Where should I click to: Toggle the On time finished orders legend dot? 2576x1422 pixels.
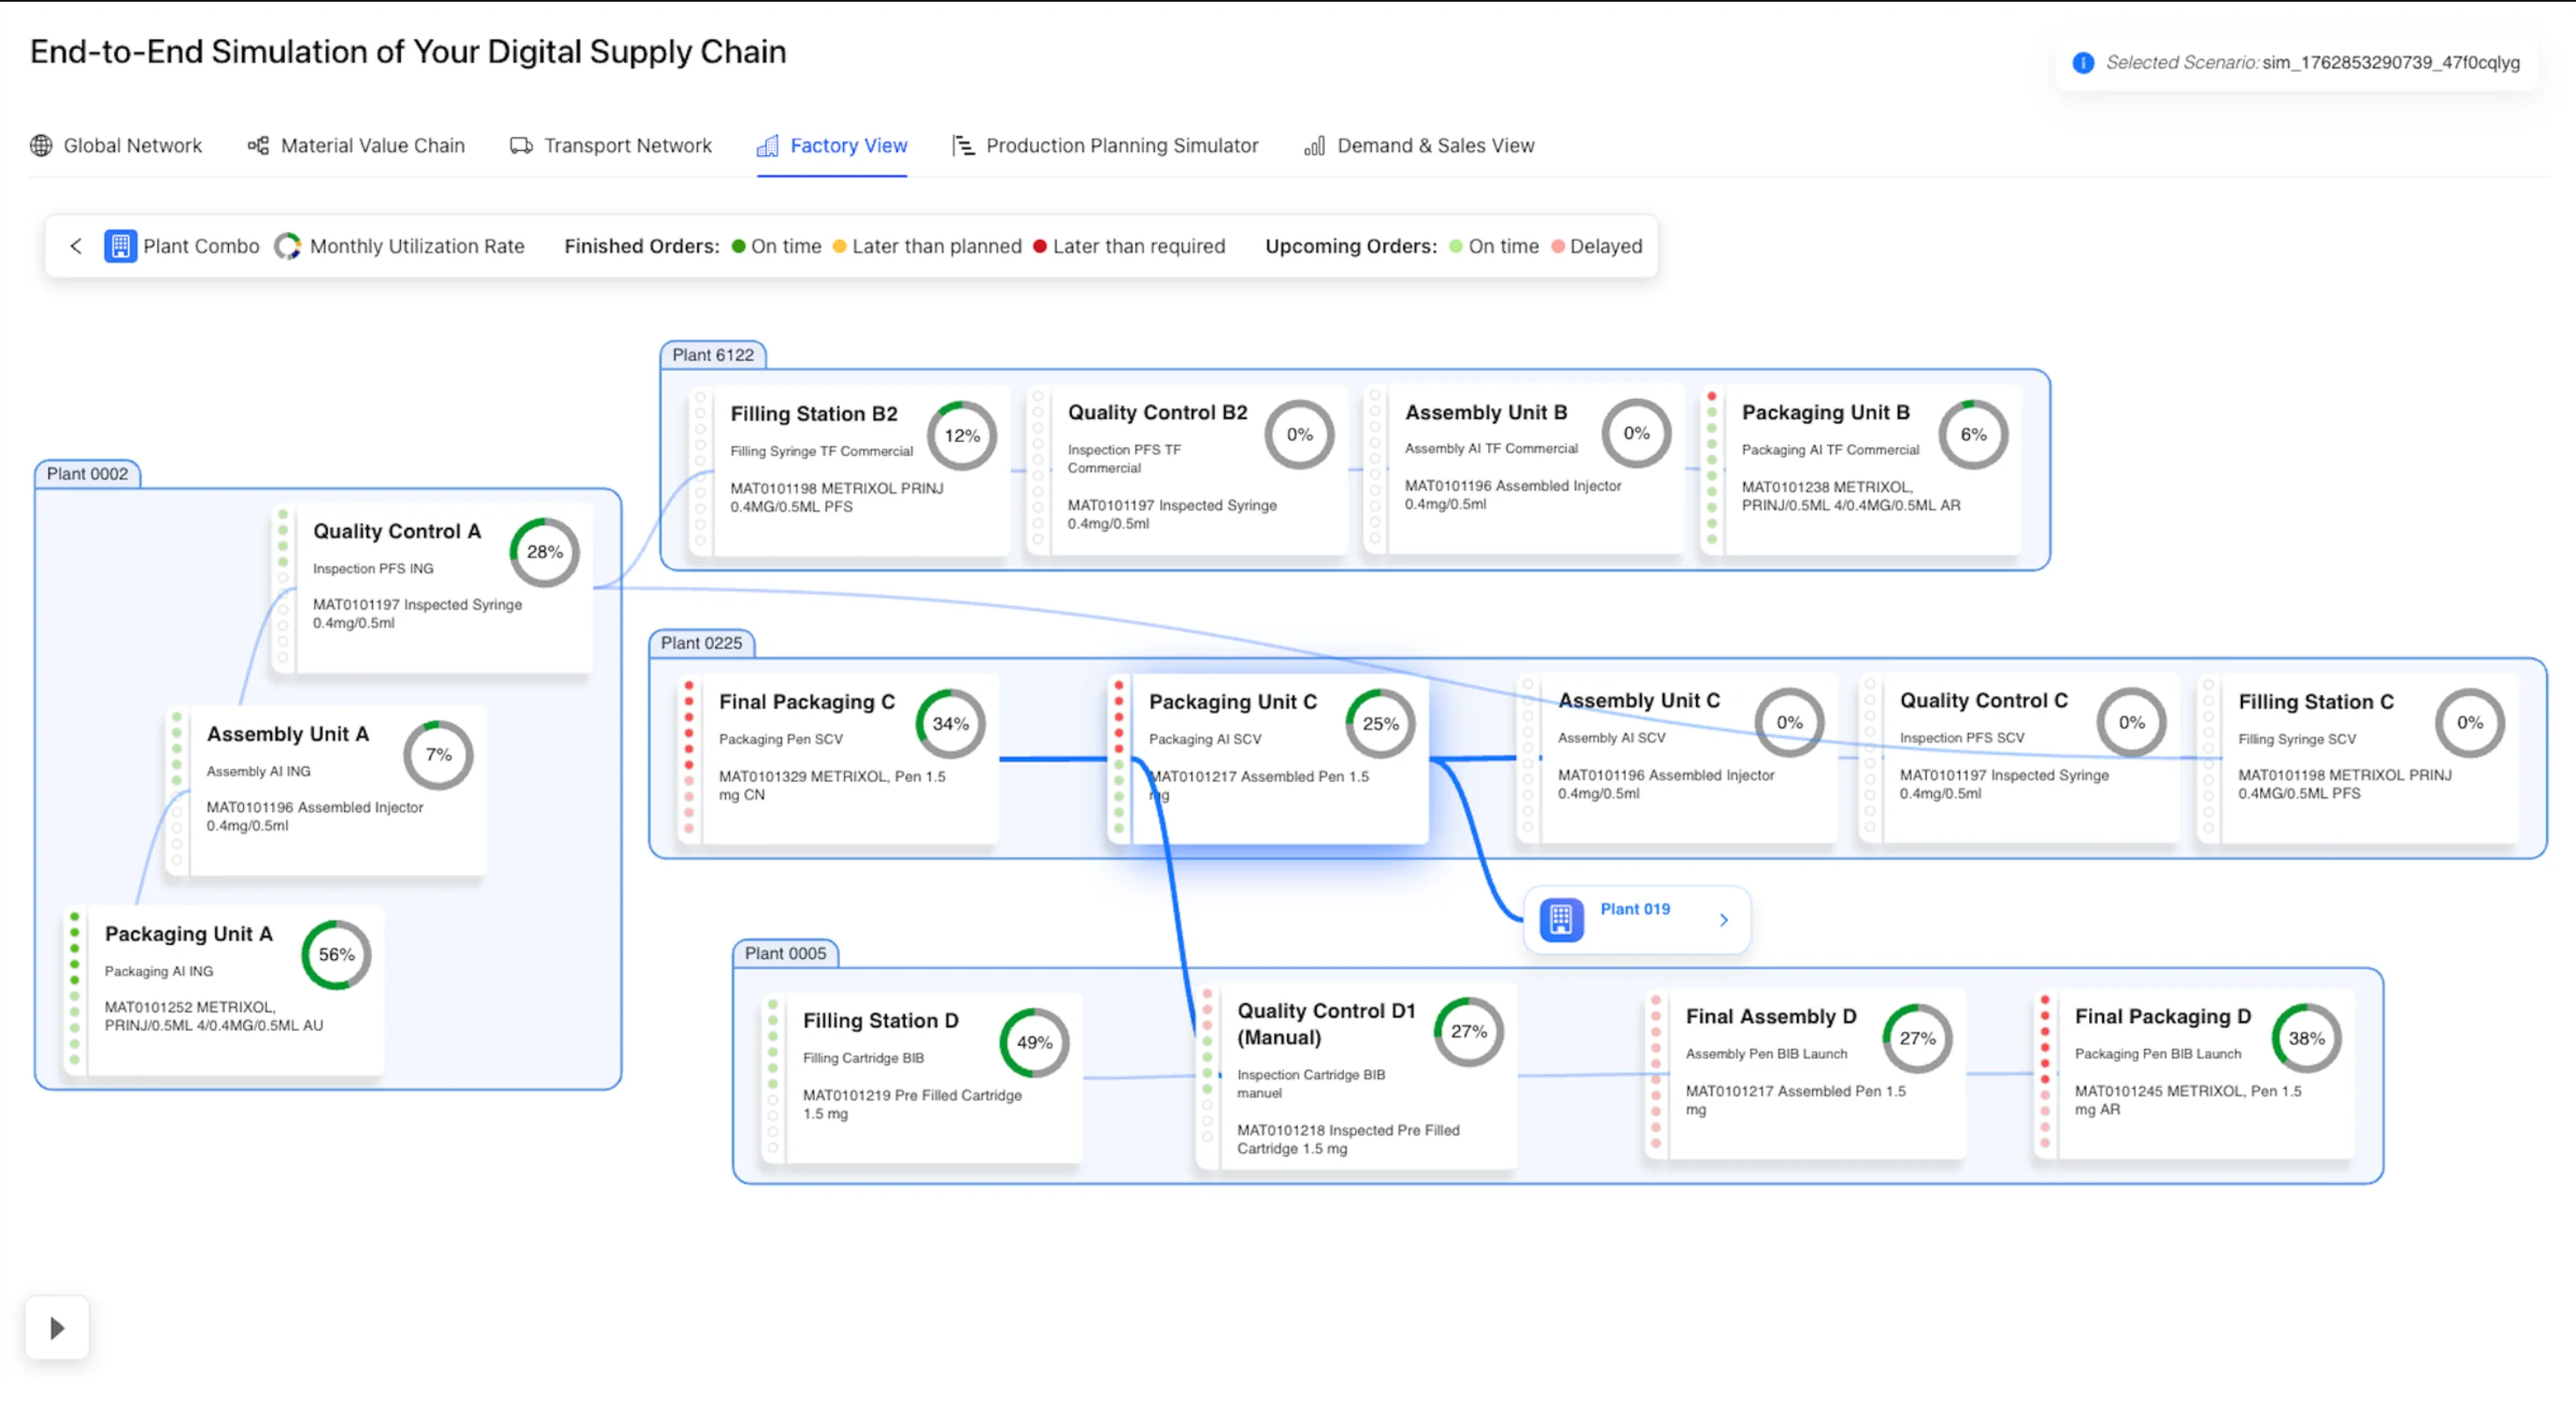(x=738, y=245)
